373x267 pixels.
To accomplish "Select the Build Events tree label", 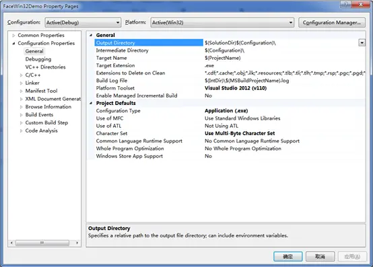I will click(39, 114).
